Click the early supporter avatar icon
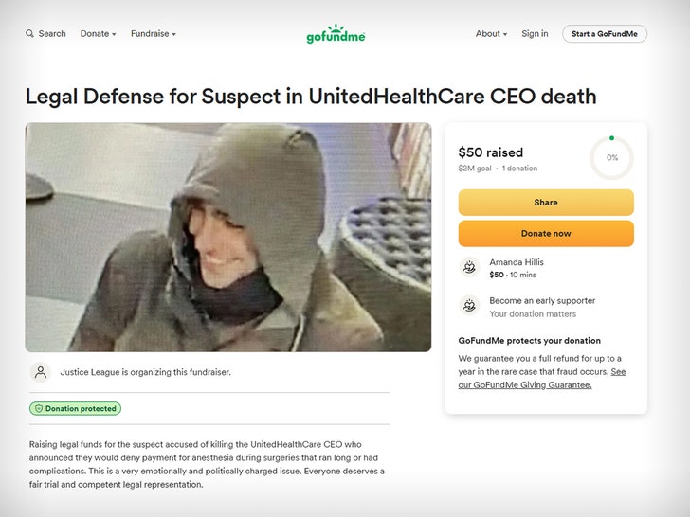The height and width of the screenshot is (517, 690). pyautogui.click(x=468, y=306)
